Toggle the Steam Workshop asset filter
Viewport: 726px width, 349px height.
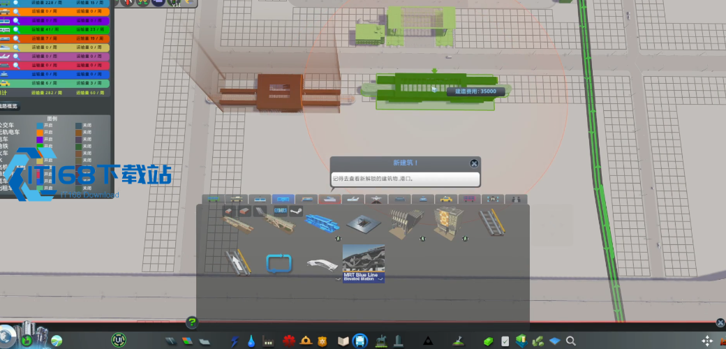[x=296, y=211]
